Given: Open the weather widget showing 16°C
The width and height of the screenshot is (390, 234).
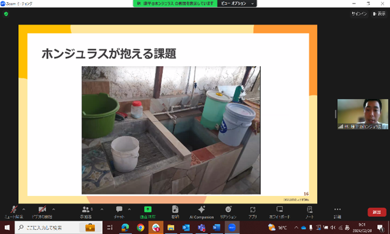Looking at the screenshot, I should (x=278, y=228).
